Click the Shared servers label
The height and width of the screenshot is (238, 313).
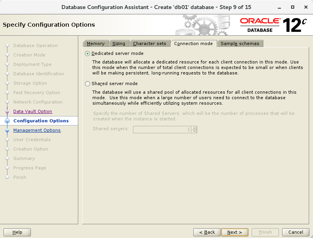111,129
